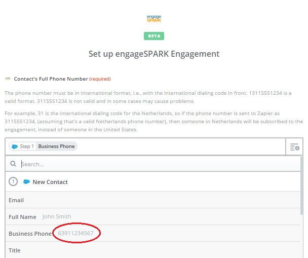The image size is (308, 258).
Task: Choose the Full Name field option
Action: (x=153, y=217)
